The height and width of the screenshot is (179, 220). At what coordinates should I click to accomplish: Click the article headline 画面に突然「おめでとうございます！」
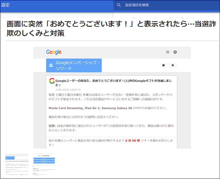(111, 28)
